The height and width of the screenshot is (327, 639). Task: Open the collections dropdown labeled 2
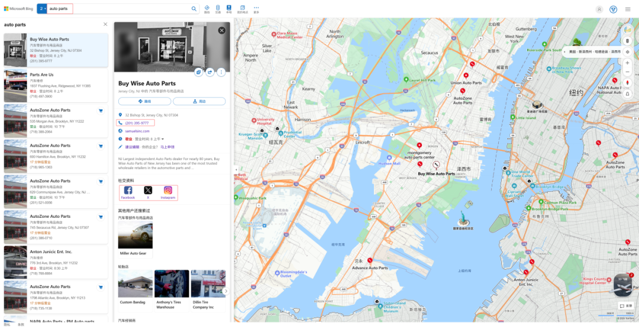click(42, 8)
